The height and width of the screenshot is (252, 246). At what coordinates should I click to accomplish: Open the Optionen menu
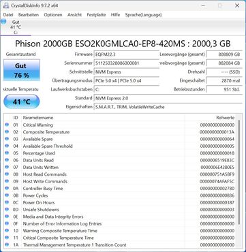[53, 15]
